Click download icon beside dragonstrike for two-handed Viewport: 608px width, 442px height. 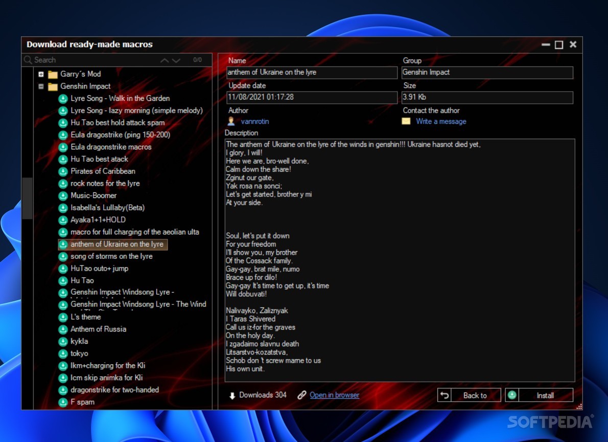click(63, 390)
